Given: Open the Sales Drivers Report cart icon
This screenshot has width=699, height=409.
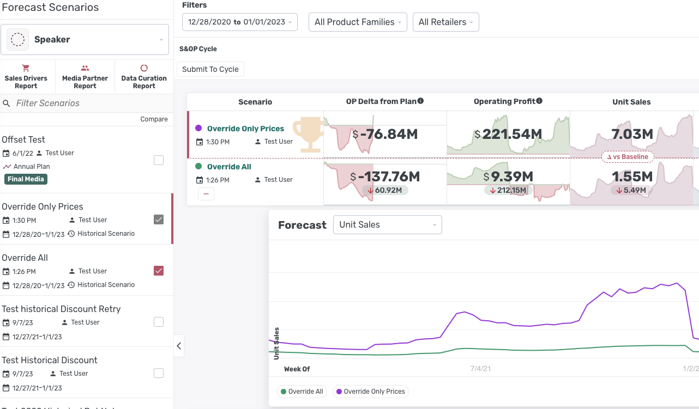Looking at the screenshot, I should (x=26, y=68).
